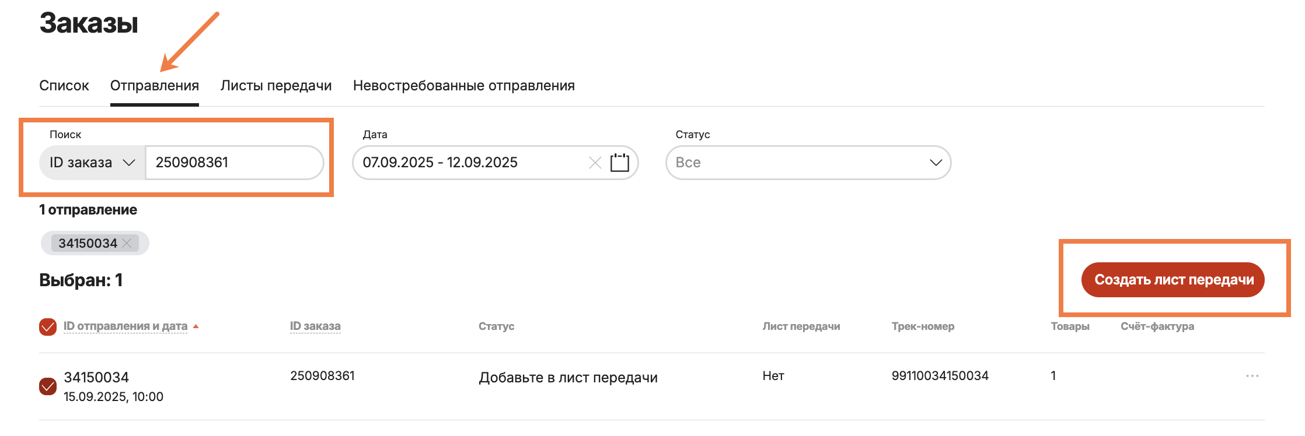Open the Статус filter dropdown

click(x=808, y=163)
